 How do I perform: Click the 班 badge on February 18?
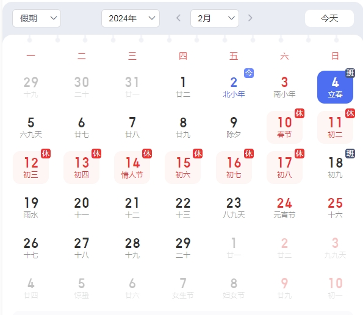[x=350, y=154]
